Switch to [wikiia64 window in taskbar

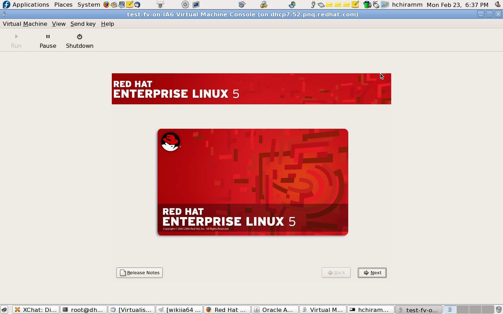[x=179, y=310]
